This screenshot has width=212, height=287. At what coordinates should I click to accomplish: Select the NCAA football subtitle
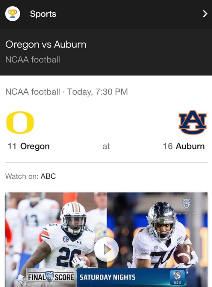[x=33, y=60]
